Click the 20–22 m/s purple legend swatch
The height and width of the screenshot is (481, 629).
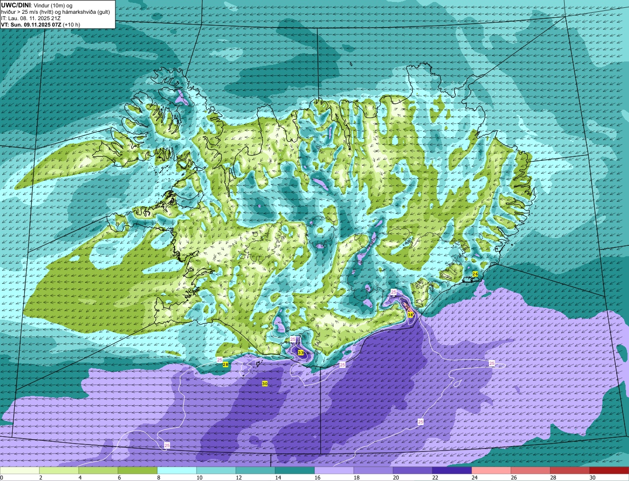point(413,470)
